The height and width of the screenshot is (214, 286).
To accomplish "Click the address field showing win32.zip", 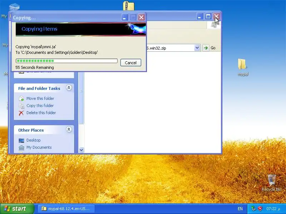I will (x=171, y=48).
